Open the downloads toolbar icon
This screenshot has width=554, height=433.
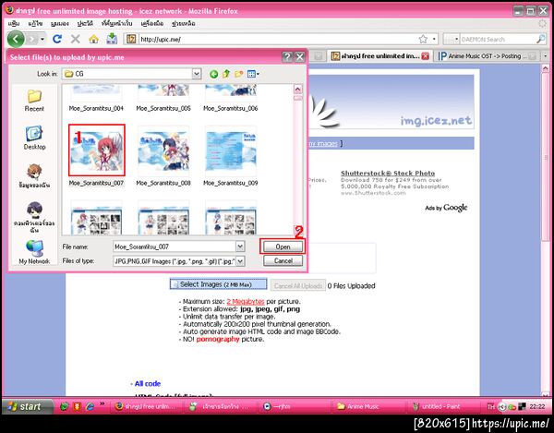coord(112,39)
